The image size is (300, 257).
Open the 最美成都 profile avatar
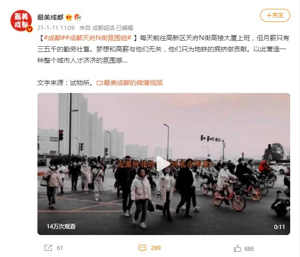[21, 21]
